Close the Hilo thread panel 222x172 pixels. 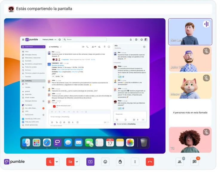pyautogui.click(x=144, y=47)
